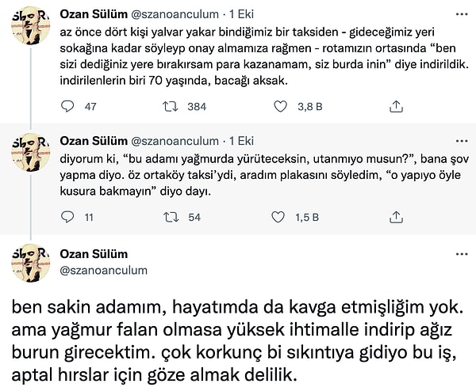The height and width of the screenshot is (391, 476).
Task: Open the more options menu on second tweet
Action: 459,139
